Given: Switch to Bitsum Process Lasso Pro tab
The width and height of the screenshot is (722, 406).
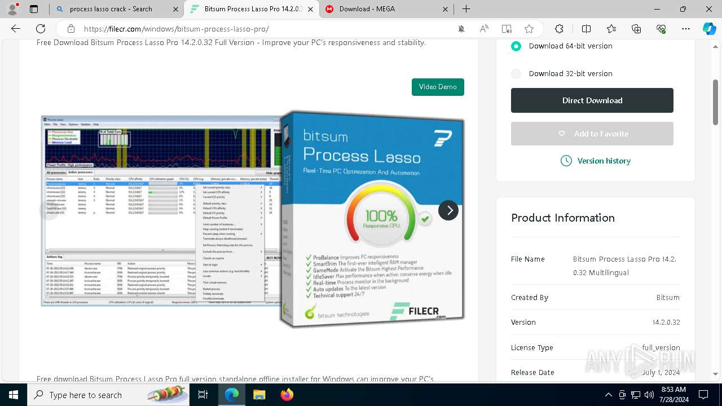Looking at the screenshot, I should click(x=252, y=9).
